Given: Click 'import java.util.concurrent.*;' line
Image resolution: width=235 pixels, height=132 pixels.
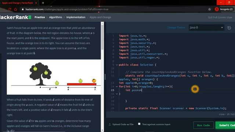Looking at the screenshot, I should click(x=143, y=54).
